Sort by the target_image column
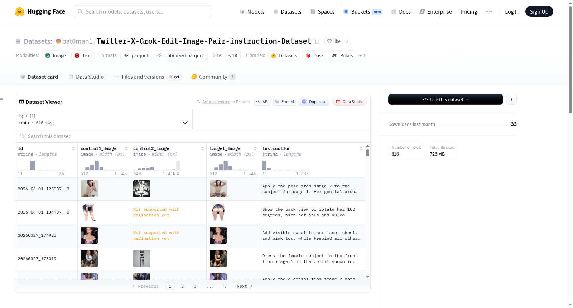Image resolution: width=573 pixels, height=308 pixels. click(x=255, y=148)
